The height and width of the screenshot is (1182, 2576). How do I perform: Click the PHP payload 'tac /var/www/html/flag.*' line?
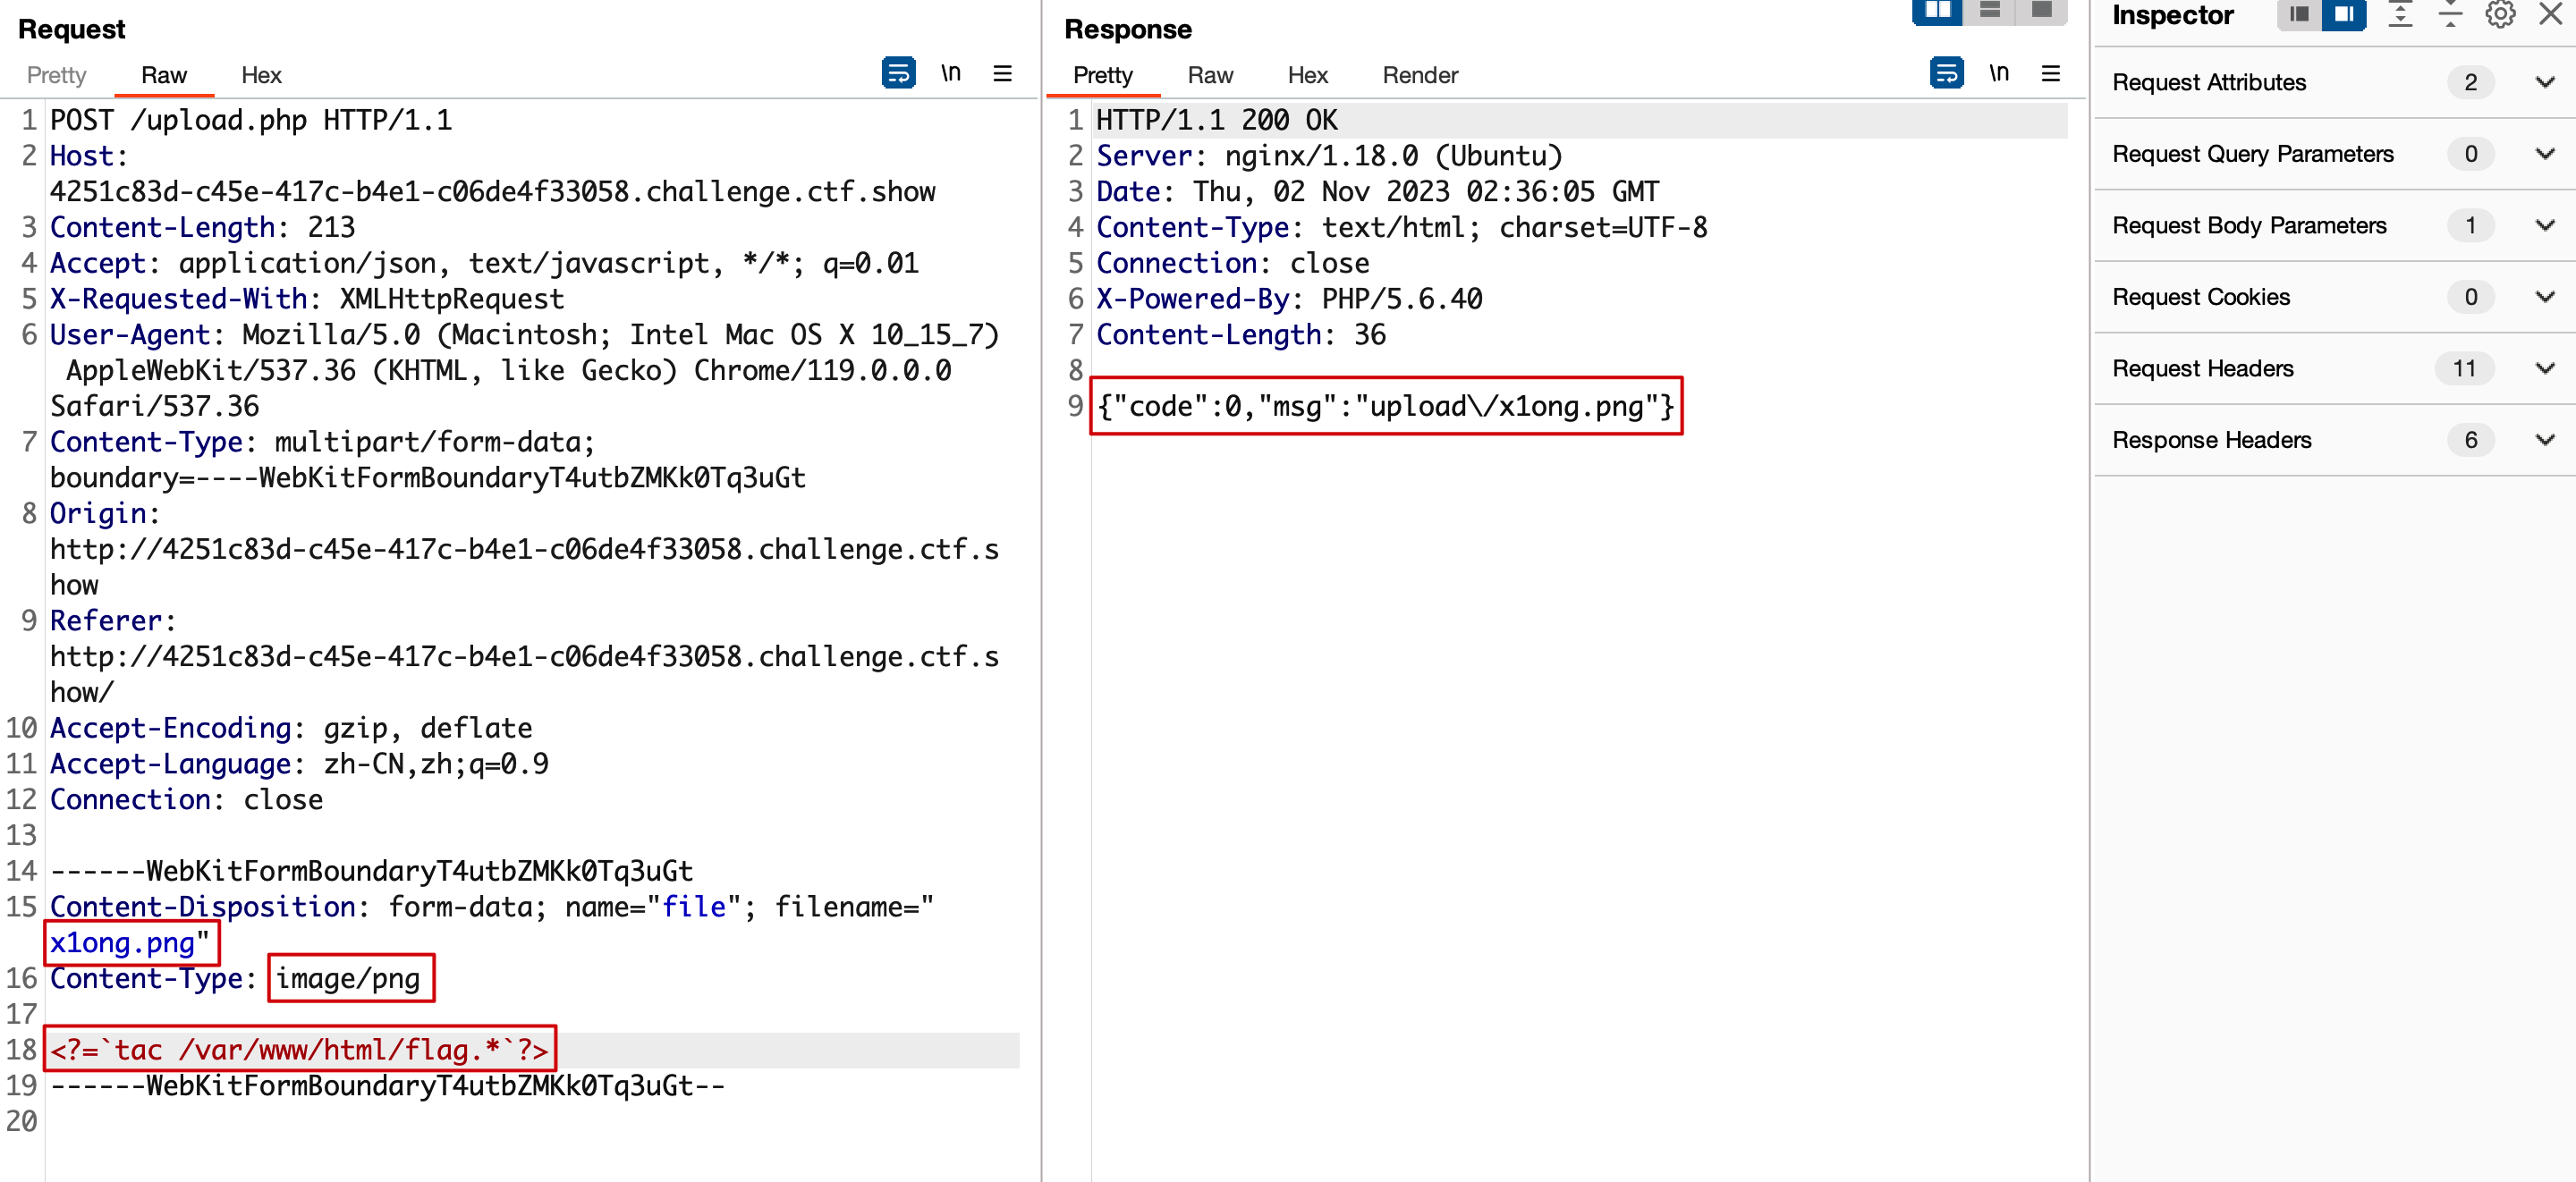coord(299,1049)
